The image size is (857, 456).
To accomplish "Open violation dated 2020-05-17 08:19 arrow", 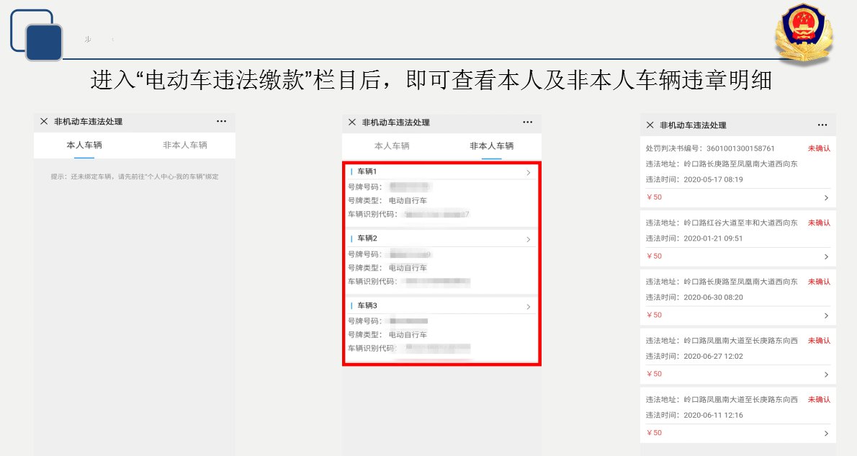I will pyautogui.click(x=825, y=197).
